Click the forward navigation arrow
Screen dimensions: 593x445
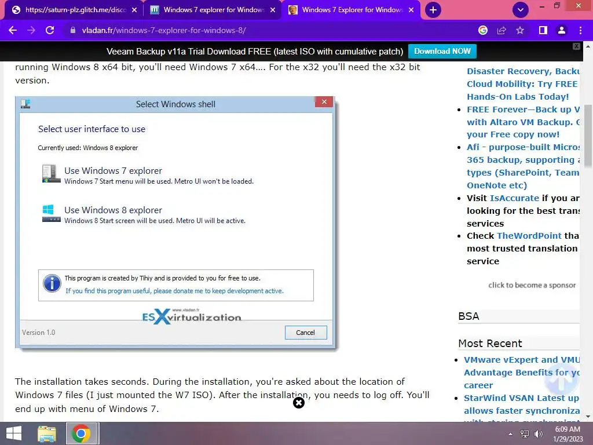point(31,30)
